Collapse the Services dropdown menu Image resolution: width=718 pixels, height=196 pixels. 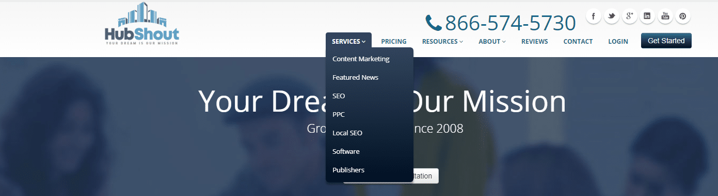(x=348, y=41)
